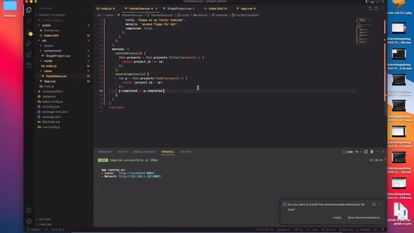Switch to the index.html editor tab

point(215,8)
